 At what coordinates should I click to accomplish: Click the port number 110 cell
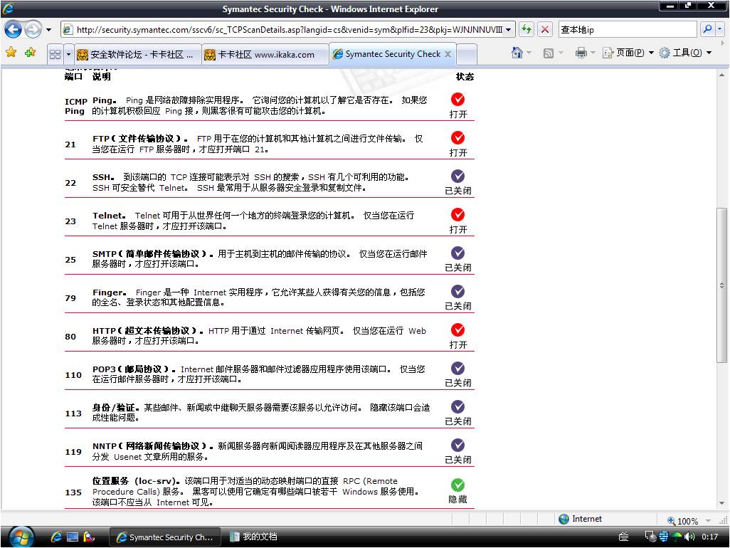tap(73, 375)
